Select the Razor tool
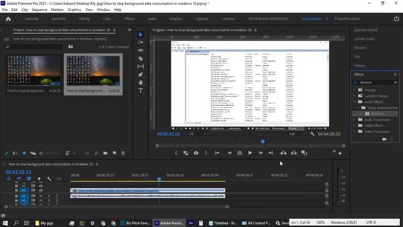 pyautogui.click(x=140, y=59)
